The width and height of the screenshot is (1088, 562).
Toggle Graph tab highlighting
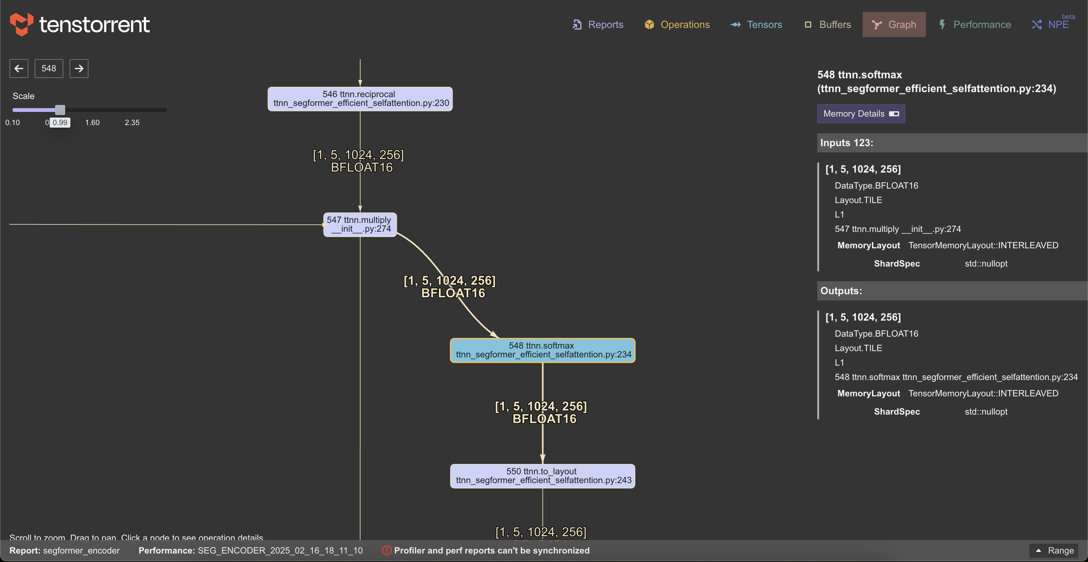[x=894, y=25]
